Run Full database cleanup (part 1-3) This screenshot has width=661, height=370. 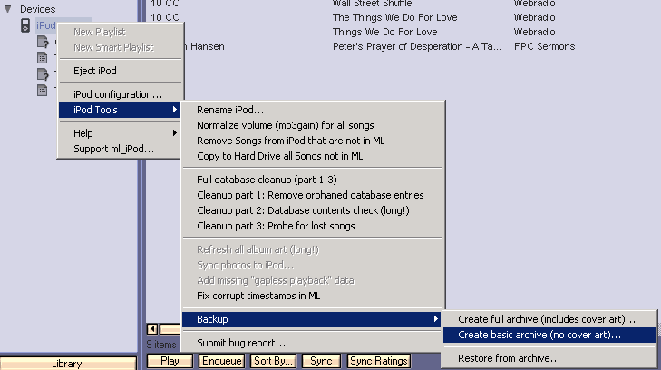pos(313,180)
